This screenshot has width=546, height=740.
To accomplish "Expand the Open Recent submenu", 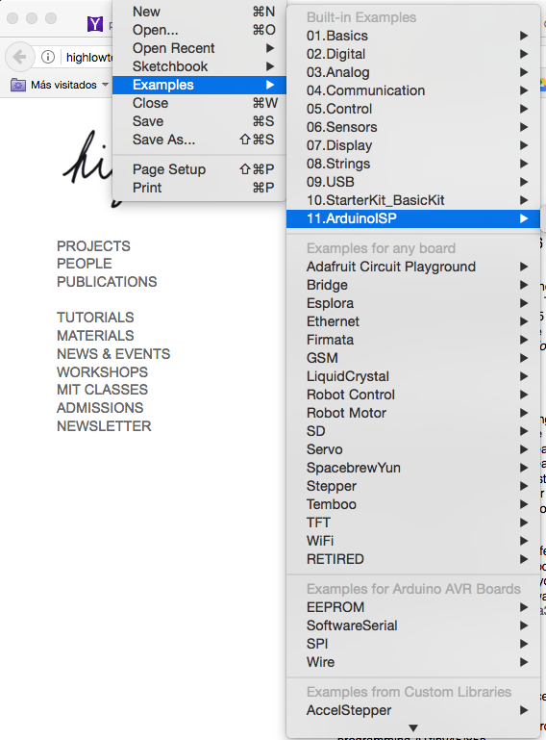I will (199, 48).
